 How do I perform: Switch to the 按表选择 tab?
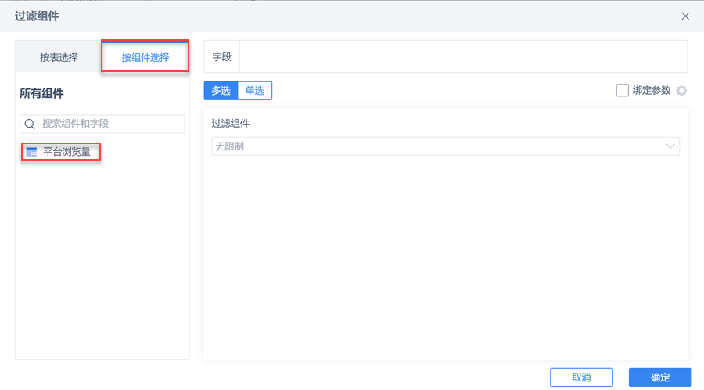(x=59, y=57)
